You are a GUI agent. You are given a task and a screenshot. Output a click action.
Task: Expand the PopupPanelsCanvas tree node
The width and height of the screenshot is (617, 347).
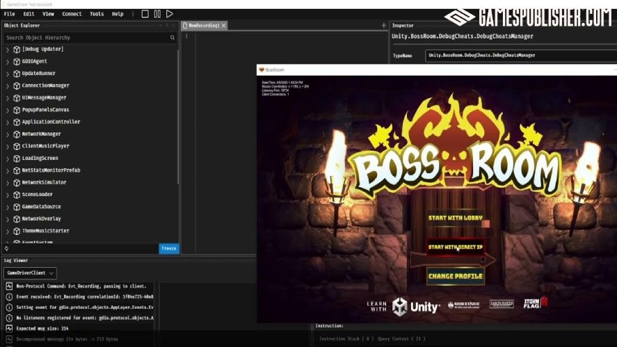point(8,111)
